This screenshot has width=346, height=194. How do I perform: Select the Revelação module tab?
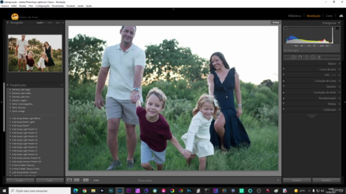pos(314,16)
